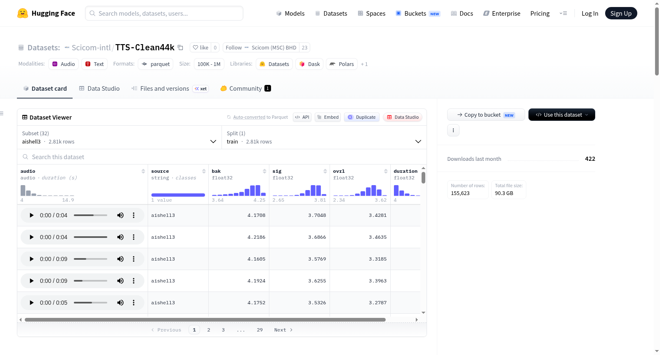Expand the +1 more libraries list
The height and width of the screenshot is (355, 660).
tap(364, 64)
